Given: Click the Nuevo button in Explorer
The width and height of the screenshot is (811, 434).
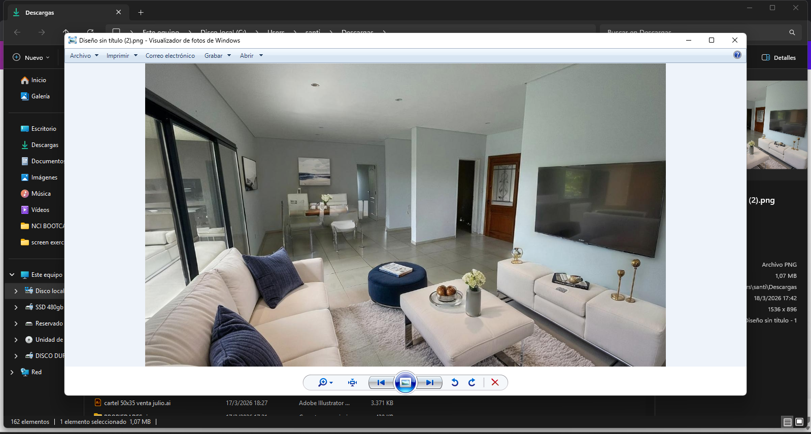Looking at the screenshot, I should pyautogui.click(x=31, y=58).
